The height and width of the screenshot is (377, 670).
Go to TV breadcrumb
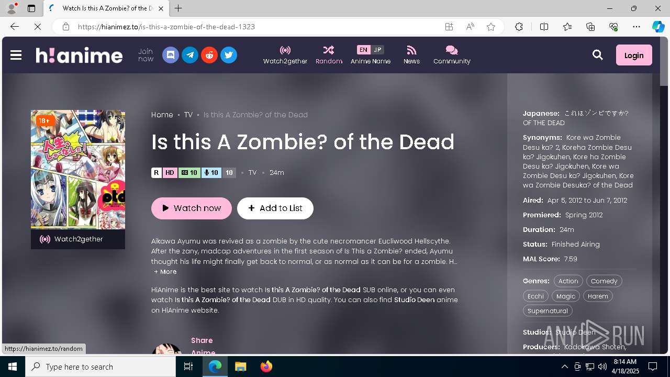coord(188,115)
